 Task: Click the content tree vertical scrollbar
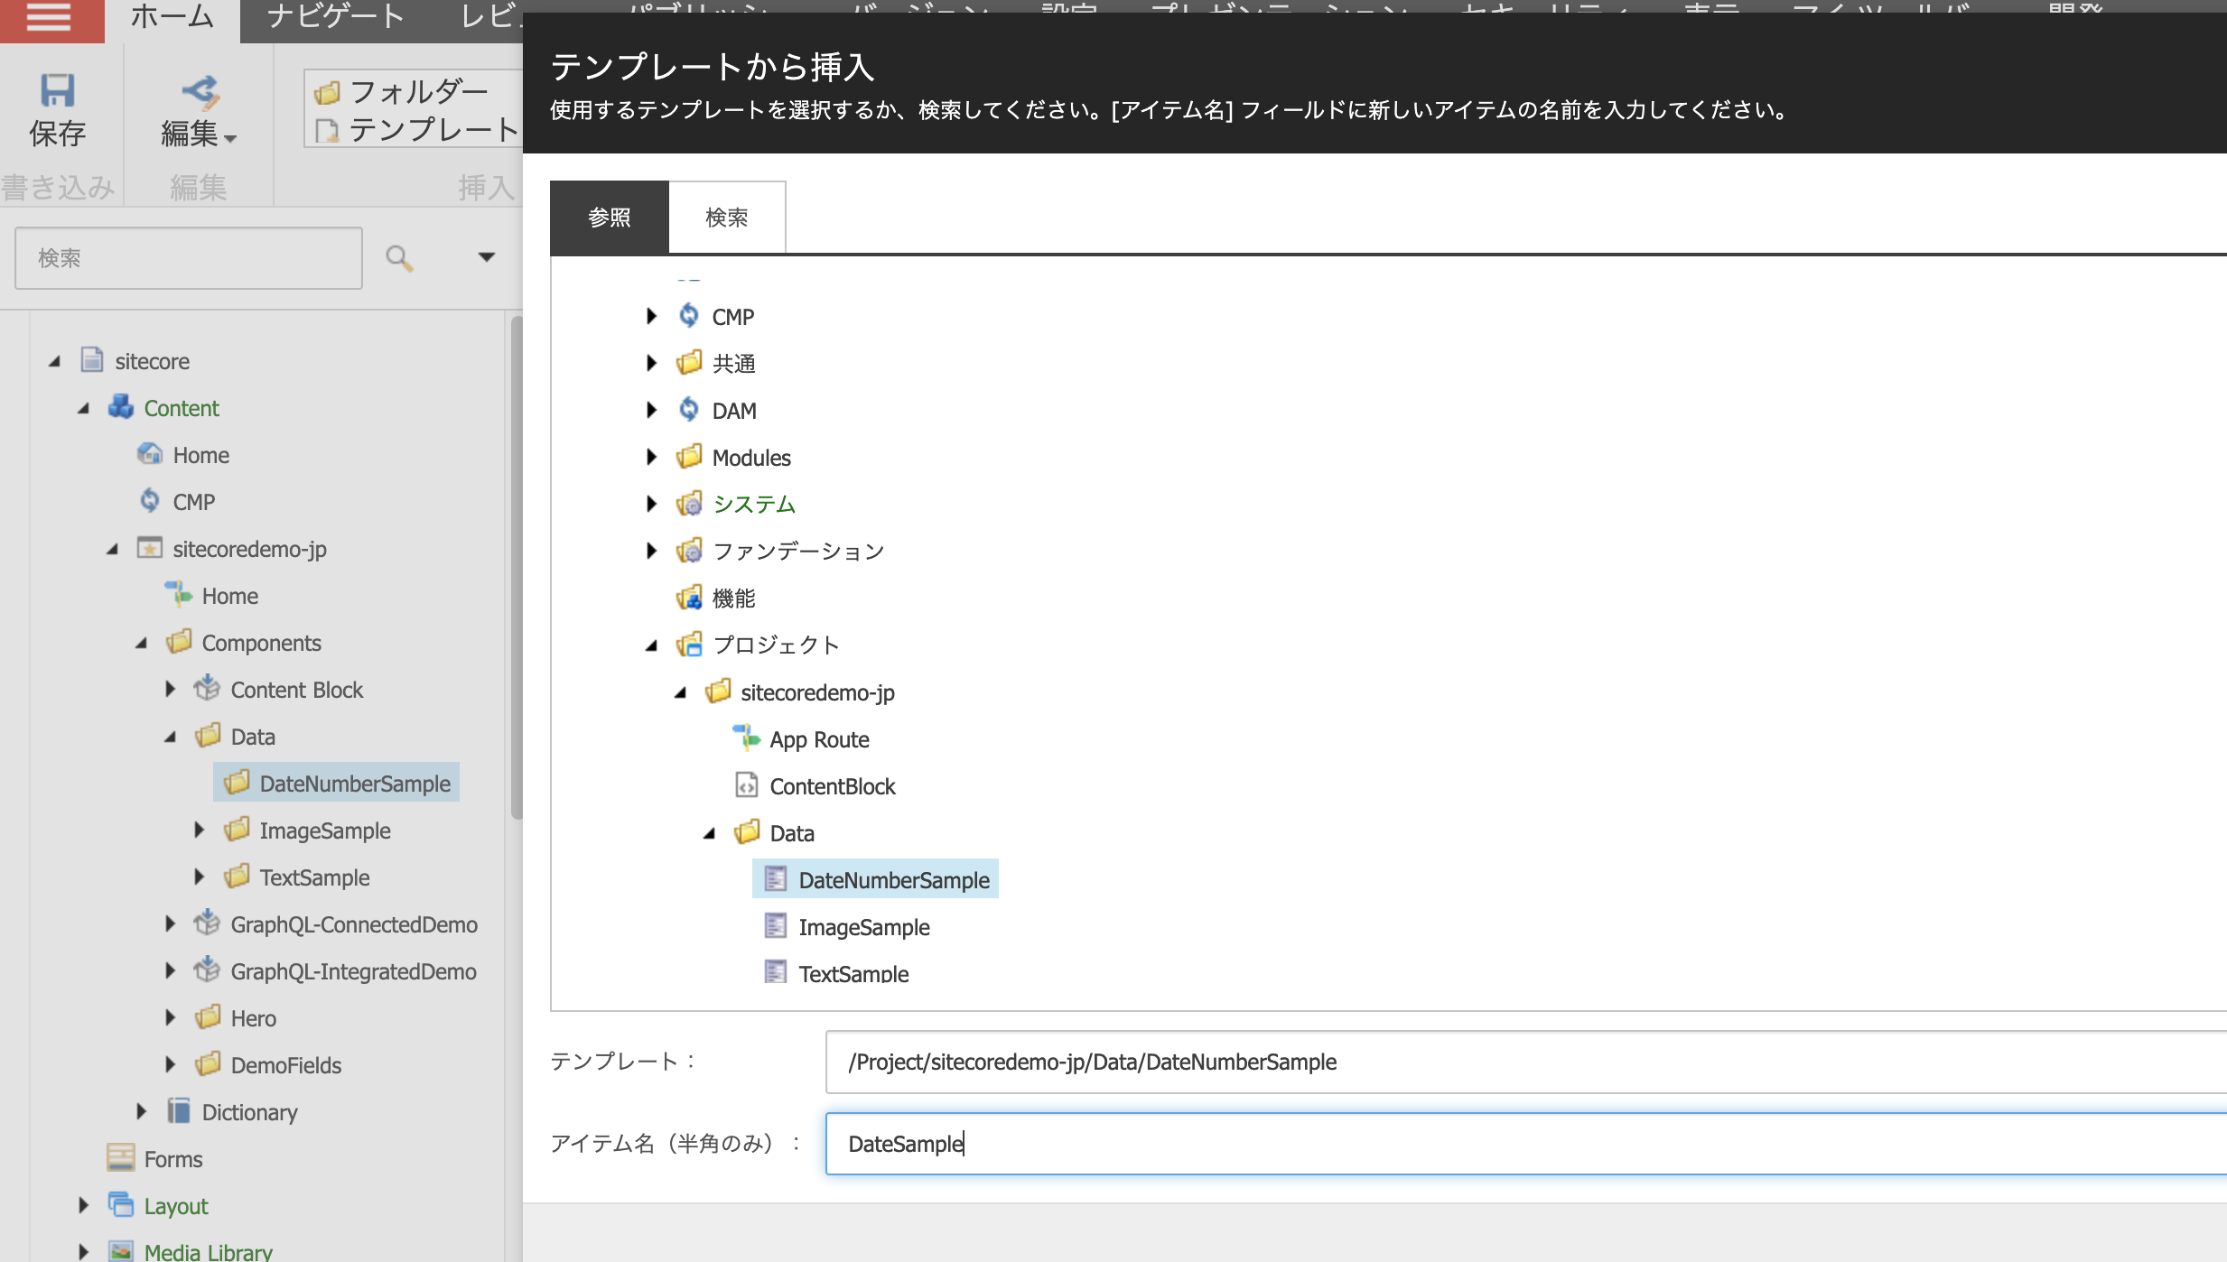tap(517, 567)
